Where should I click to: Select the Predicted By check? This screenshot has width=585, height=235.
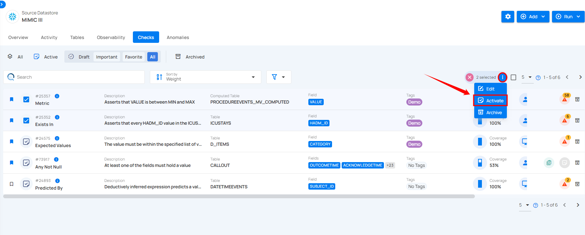26,184
